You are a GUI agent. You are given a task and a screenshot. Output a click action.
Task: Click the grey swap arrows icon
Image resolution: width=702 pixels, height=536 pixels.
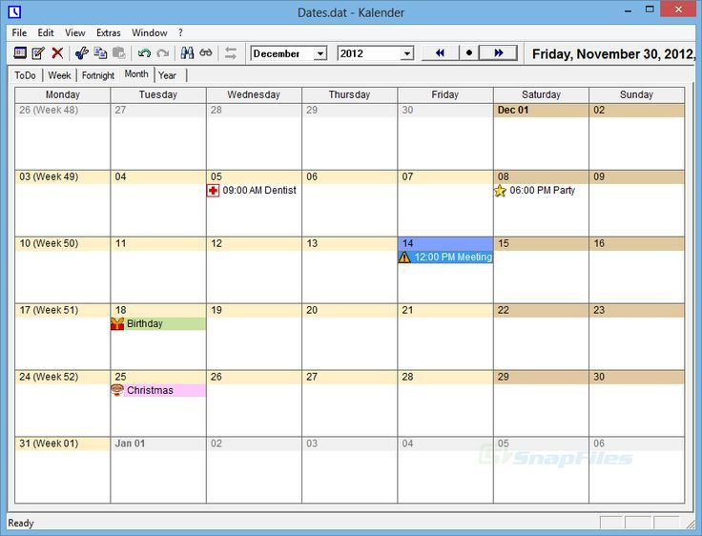click(x=231, y=53)
